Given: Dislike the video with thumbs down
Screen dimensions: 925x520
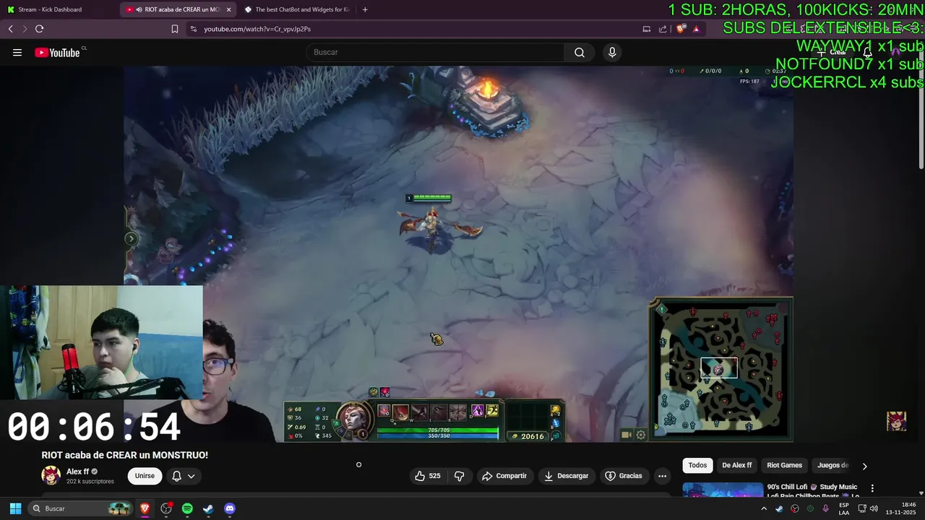Looking at the screenshot, I should (459, 476).
